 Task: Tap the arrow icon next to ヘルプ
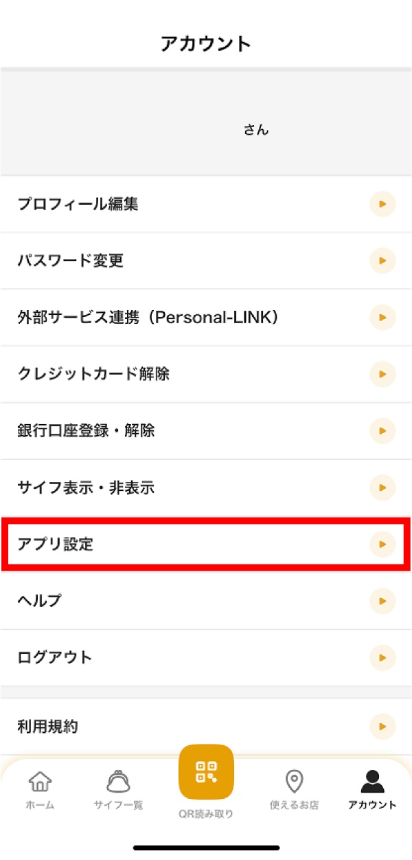[382, 601]
